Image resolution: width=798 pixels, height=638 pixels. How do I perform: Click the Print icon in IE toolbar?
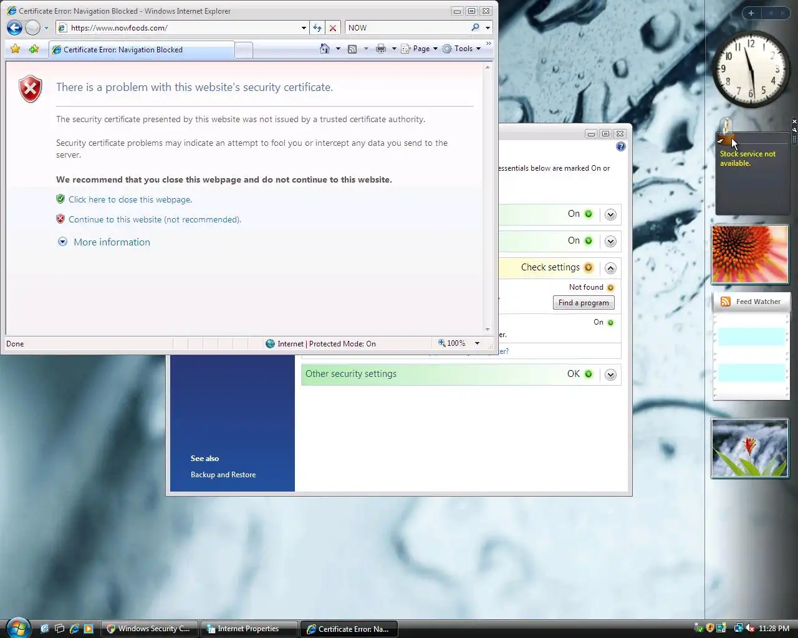pyautogui.click(x=381, y=49)
